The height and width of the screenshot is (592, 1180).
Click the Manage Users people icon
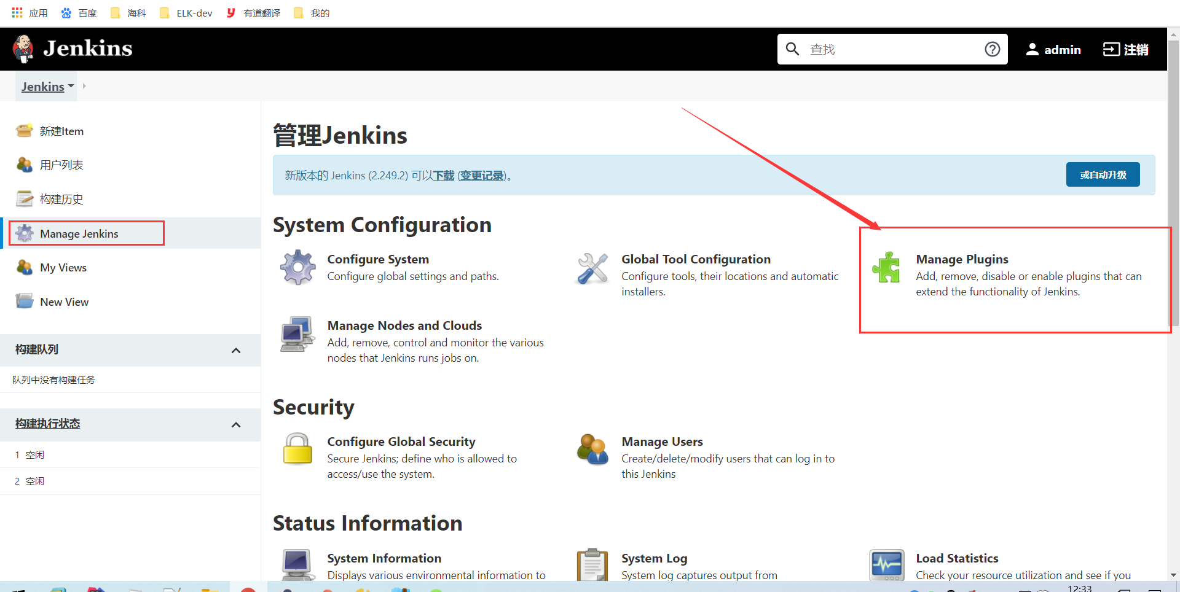pos(592,450)
